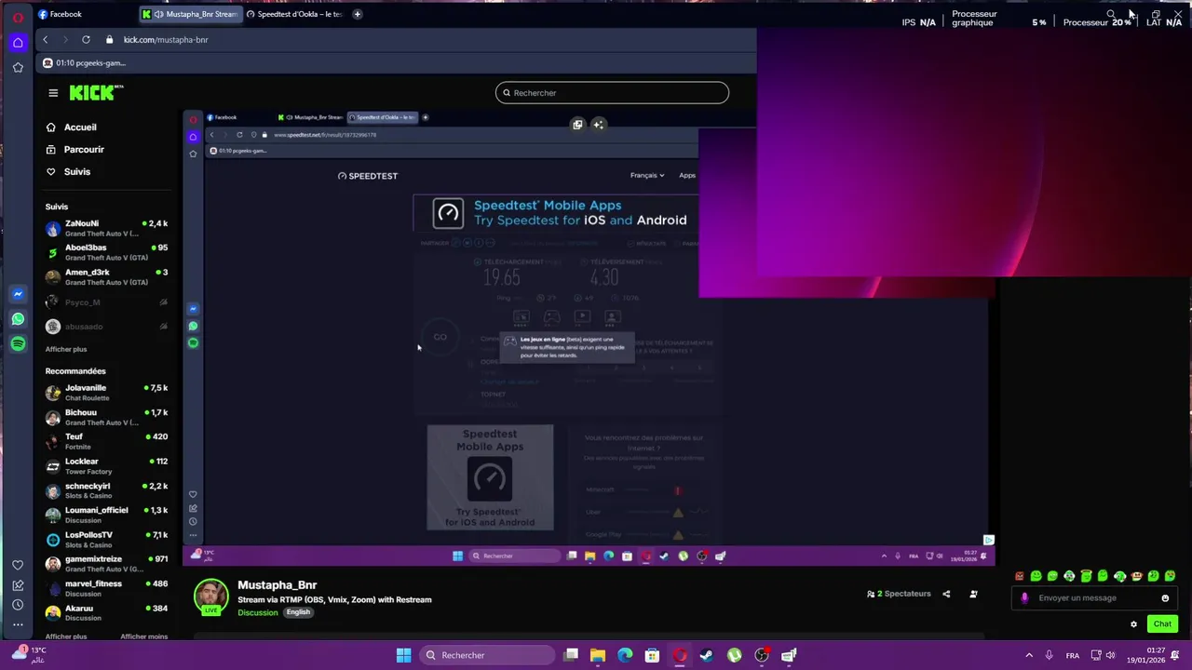Image resolution: width=1192 pixels, height=670 pixels.
Task: Share the stream using share icon
Action: click(946, 594)
